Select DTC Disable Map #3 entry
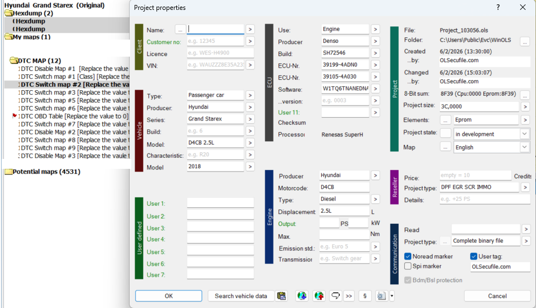This screenshot has height=308, width=536. point(74,156)
